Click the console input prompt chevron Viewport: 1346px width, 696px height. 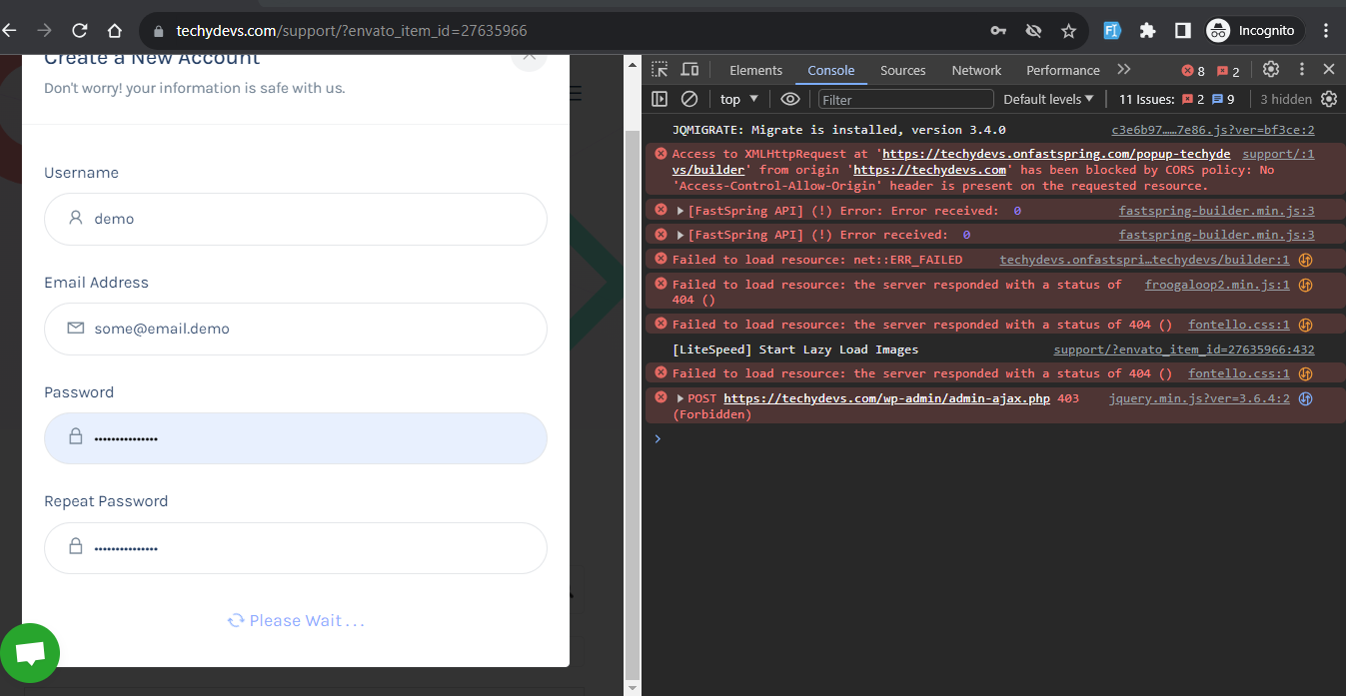tap(658, 438)
